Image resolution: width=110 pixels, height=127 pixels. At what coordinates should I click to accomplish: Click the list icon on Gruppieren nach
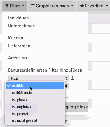33,6
